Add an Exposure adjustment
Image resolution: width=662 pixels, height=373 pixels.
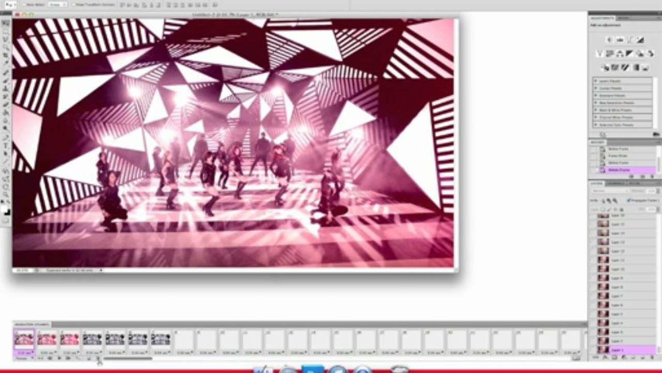(640, 40)
